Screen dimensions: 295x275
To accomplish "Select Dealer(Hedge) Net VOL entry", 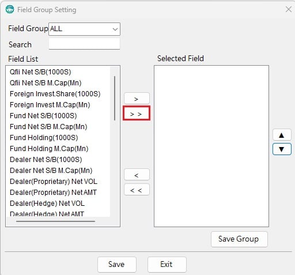I will coord(47,204).
